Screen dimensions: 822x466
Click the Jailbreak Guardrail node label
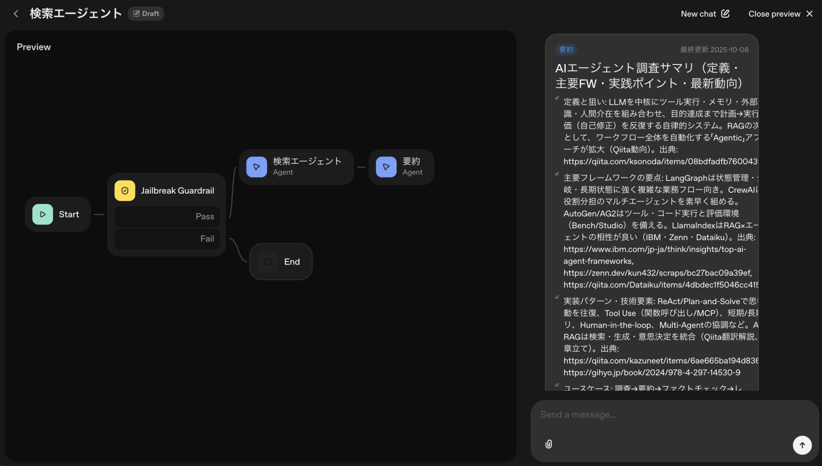(178, 191)
